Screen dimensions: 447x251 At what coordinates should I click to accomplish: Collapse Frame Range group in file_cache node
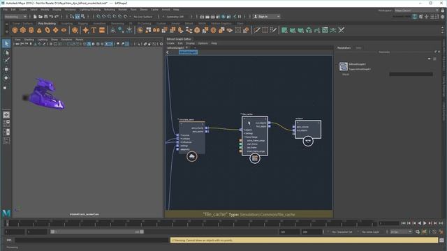(244, 137)
